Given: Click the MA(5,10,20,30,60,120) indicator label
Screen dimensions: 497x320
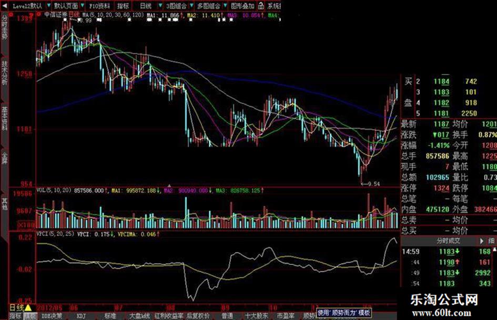Looking at the screenshot, I should click(113, 15).
